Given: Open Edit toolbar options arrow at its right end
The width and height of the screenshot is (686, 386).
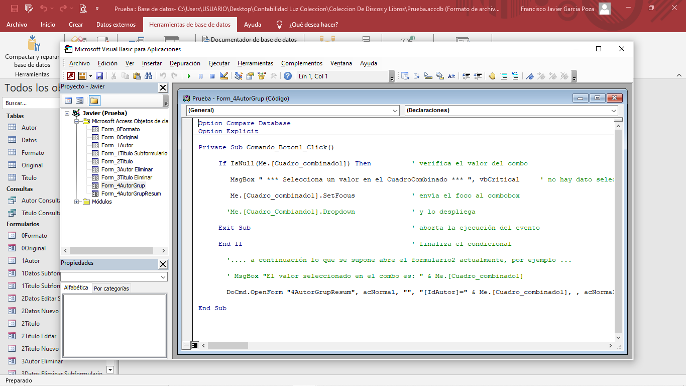Looking at the screenshot, I should tap(574, 76).
